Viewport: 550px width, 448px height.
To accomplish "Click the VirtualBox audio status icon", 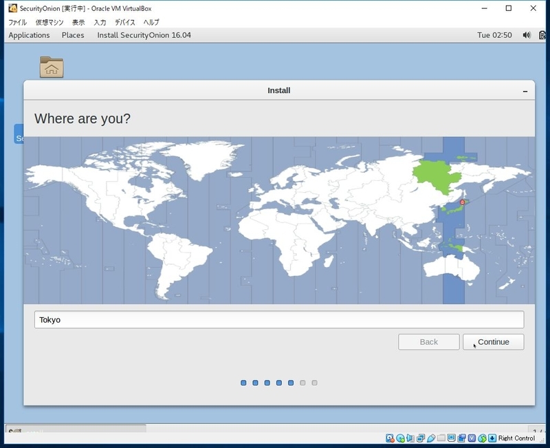I will (x=410, y=438).
